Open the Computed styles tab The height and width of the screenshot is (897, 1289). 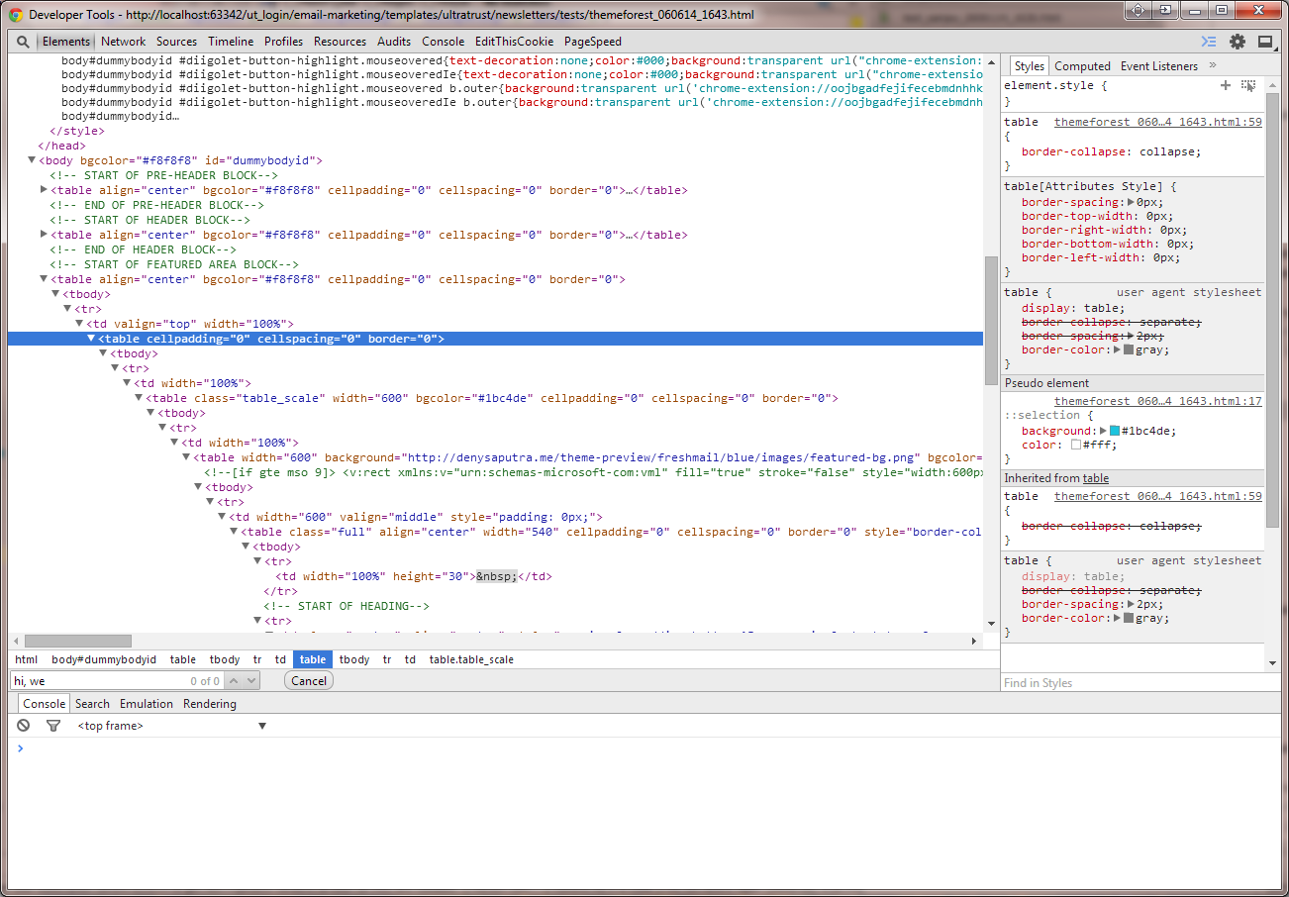point(1082,65)
